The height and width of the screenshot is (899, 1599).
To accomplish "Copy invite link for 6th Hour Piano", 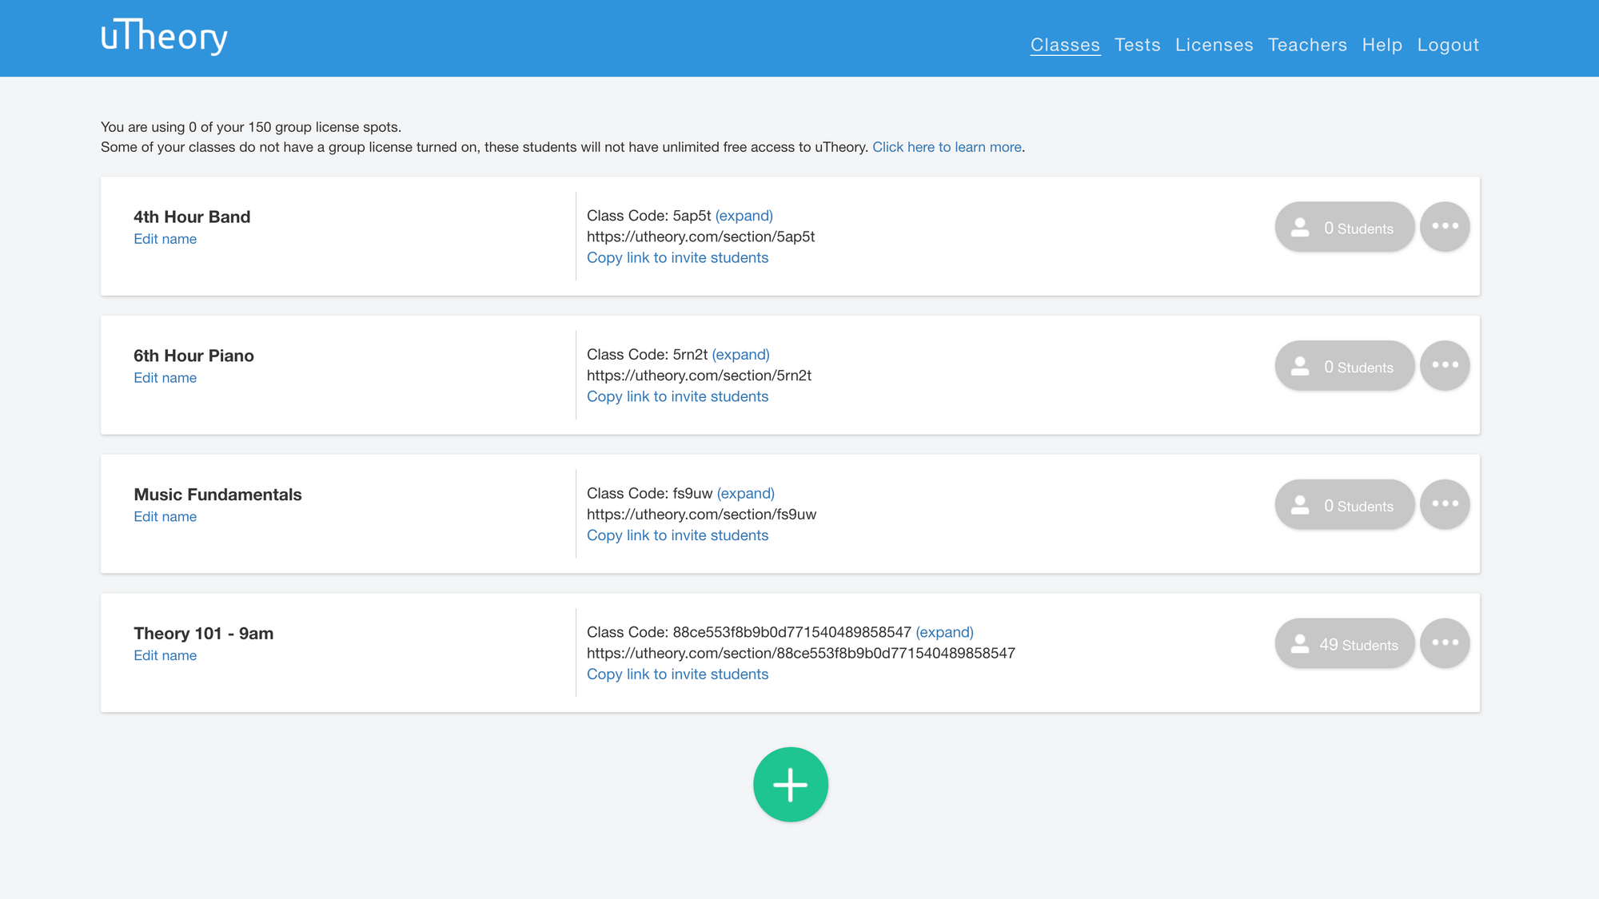I will (677, 397).
